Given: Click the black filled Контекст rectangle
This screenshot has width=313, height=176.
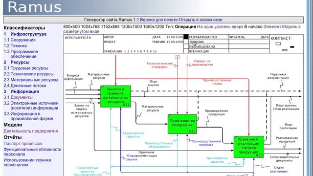Looking at the screenshot, I should pyautogui.click(x=292, y=47).
